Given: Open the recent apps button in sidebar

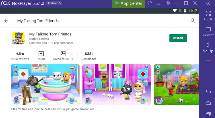Looking at the screenshot, I should click(x=208, y=114).
